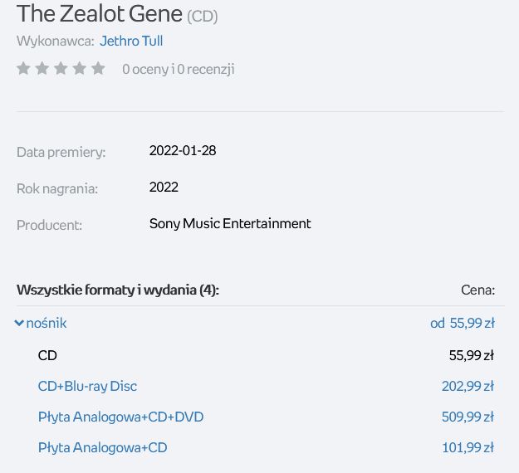Click Sony Music Entertainment producer text
Screen dimensions: 519x473
coord(230,223)
